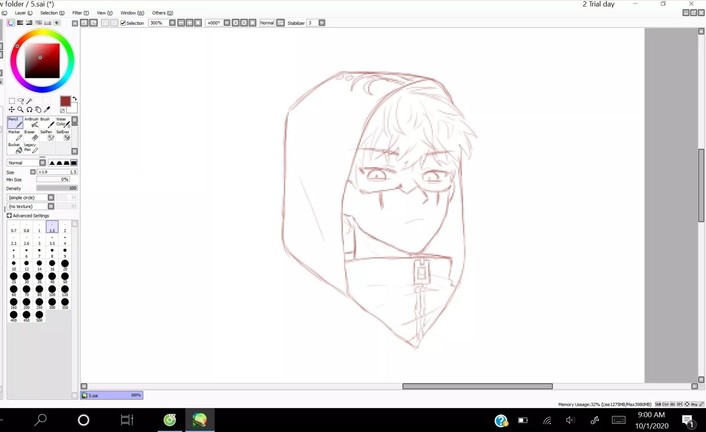Pick the lasso selection tool

tap(20, 101)
